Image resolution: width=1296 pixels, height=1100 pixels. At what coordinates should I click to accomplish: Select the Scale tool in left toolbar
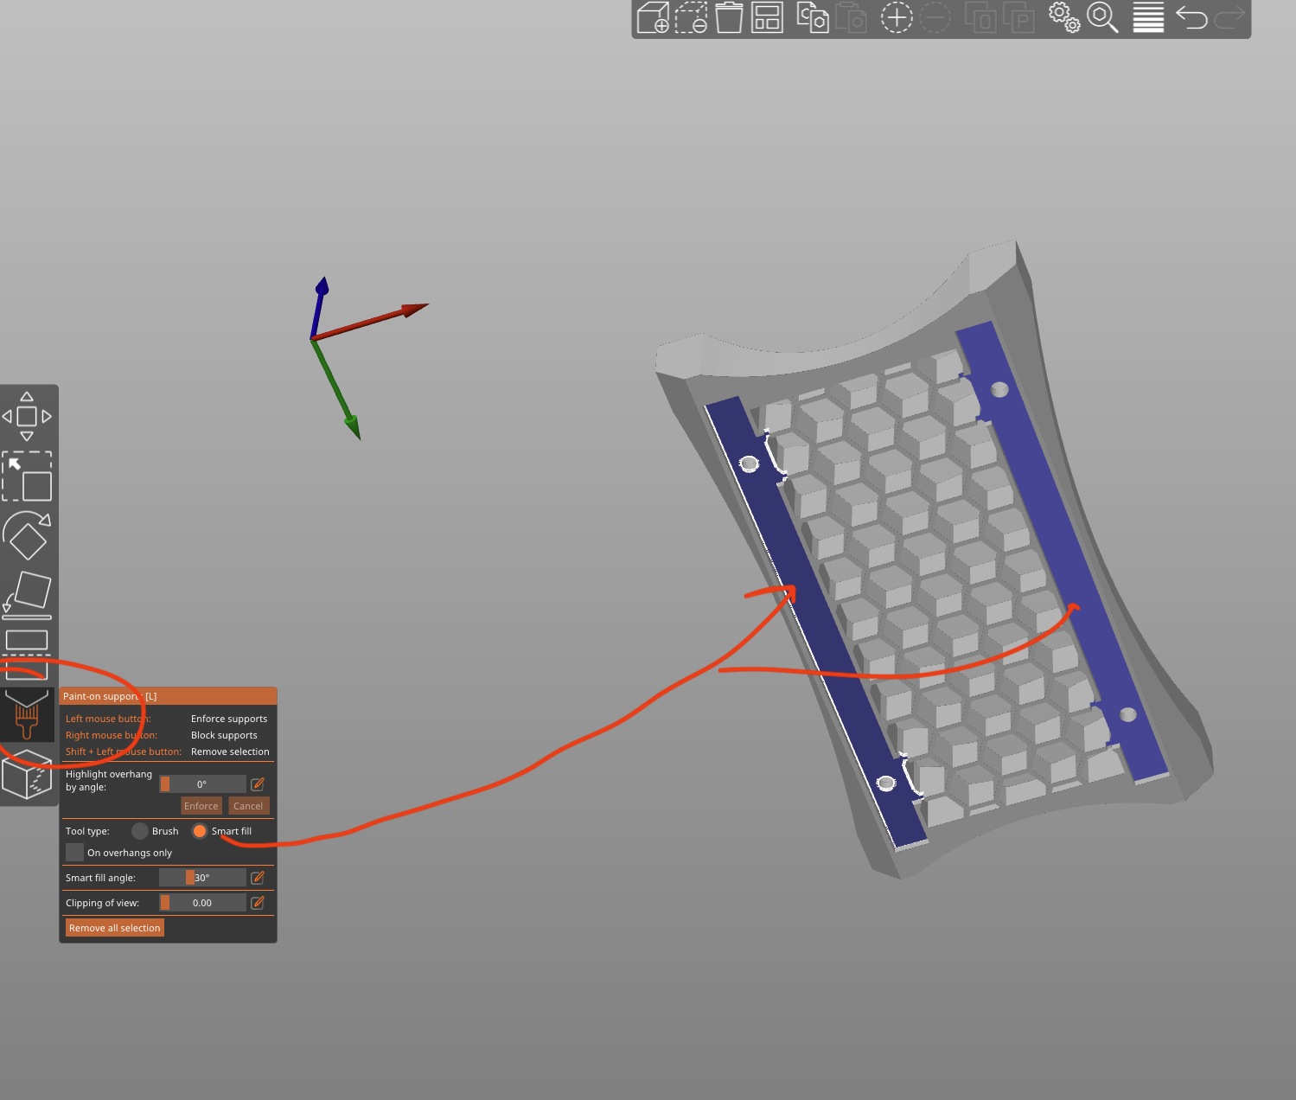[x=27, y=476]
